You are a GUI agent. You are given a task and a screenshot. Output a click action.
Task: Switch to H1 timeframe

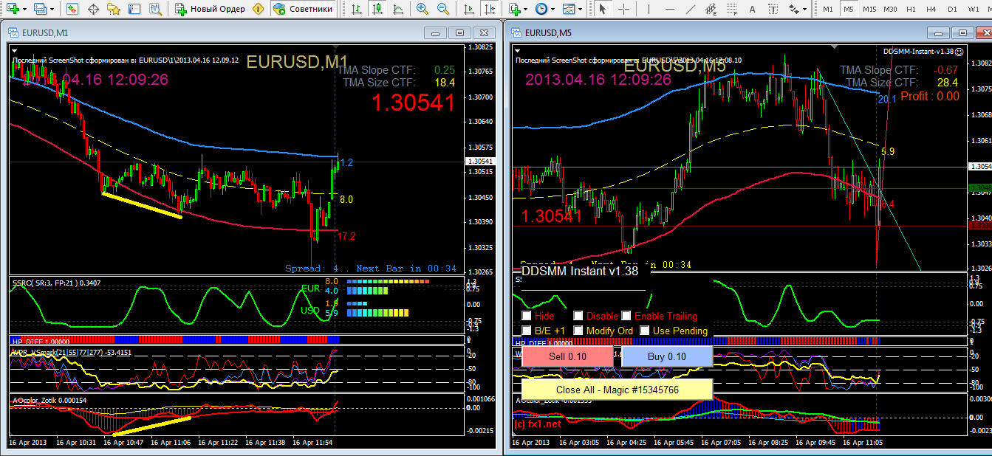911,9
